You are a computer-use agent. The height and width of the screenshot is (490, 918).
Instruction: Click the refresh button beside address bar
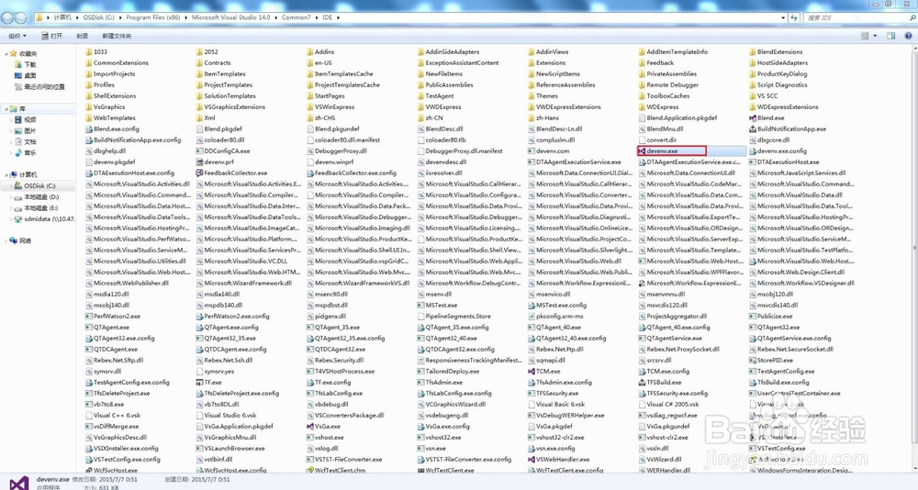tap(794, 17)
